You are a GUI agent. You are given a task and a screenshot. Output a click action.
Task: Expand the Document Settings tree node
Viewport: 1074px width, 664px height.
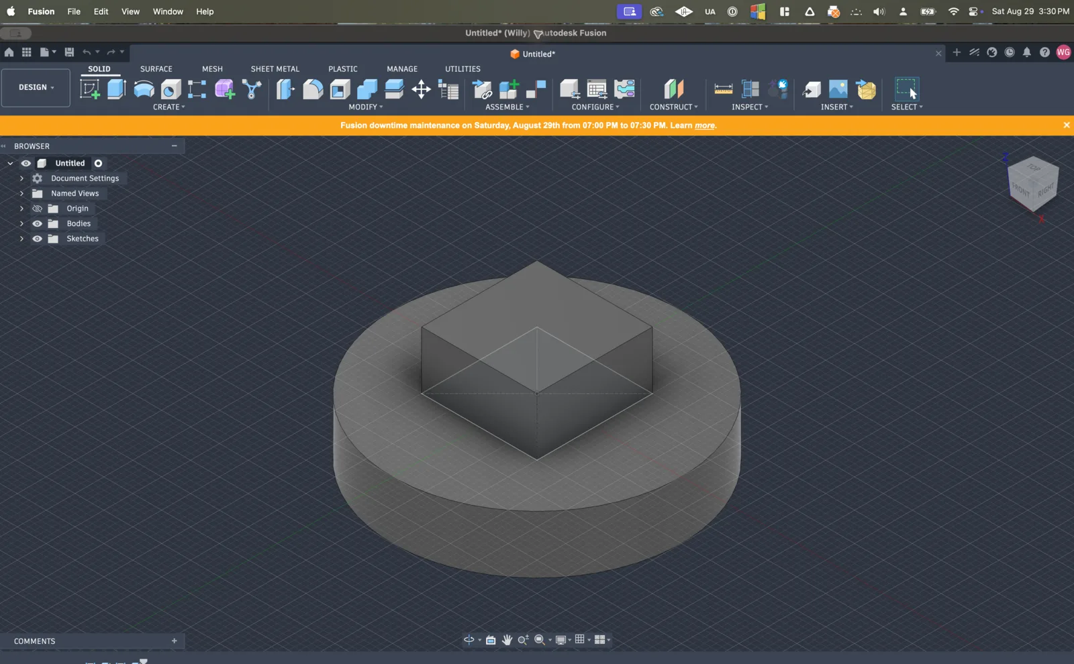(21, 178)
